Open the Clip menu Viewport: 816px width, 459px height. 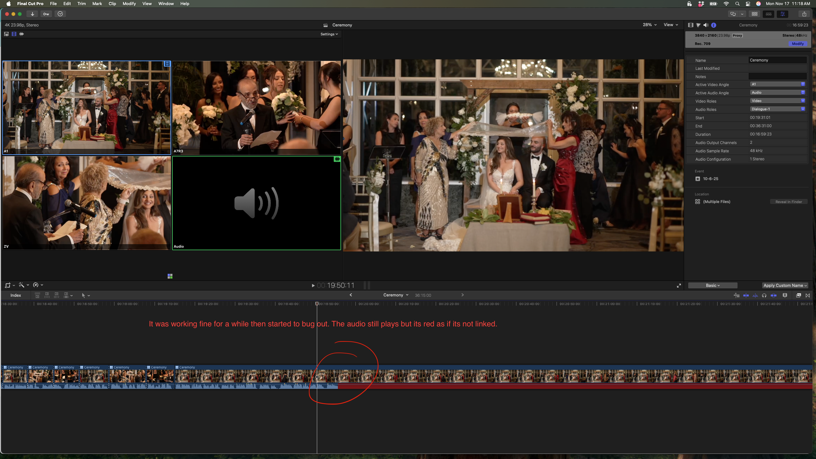point(112,4)
